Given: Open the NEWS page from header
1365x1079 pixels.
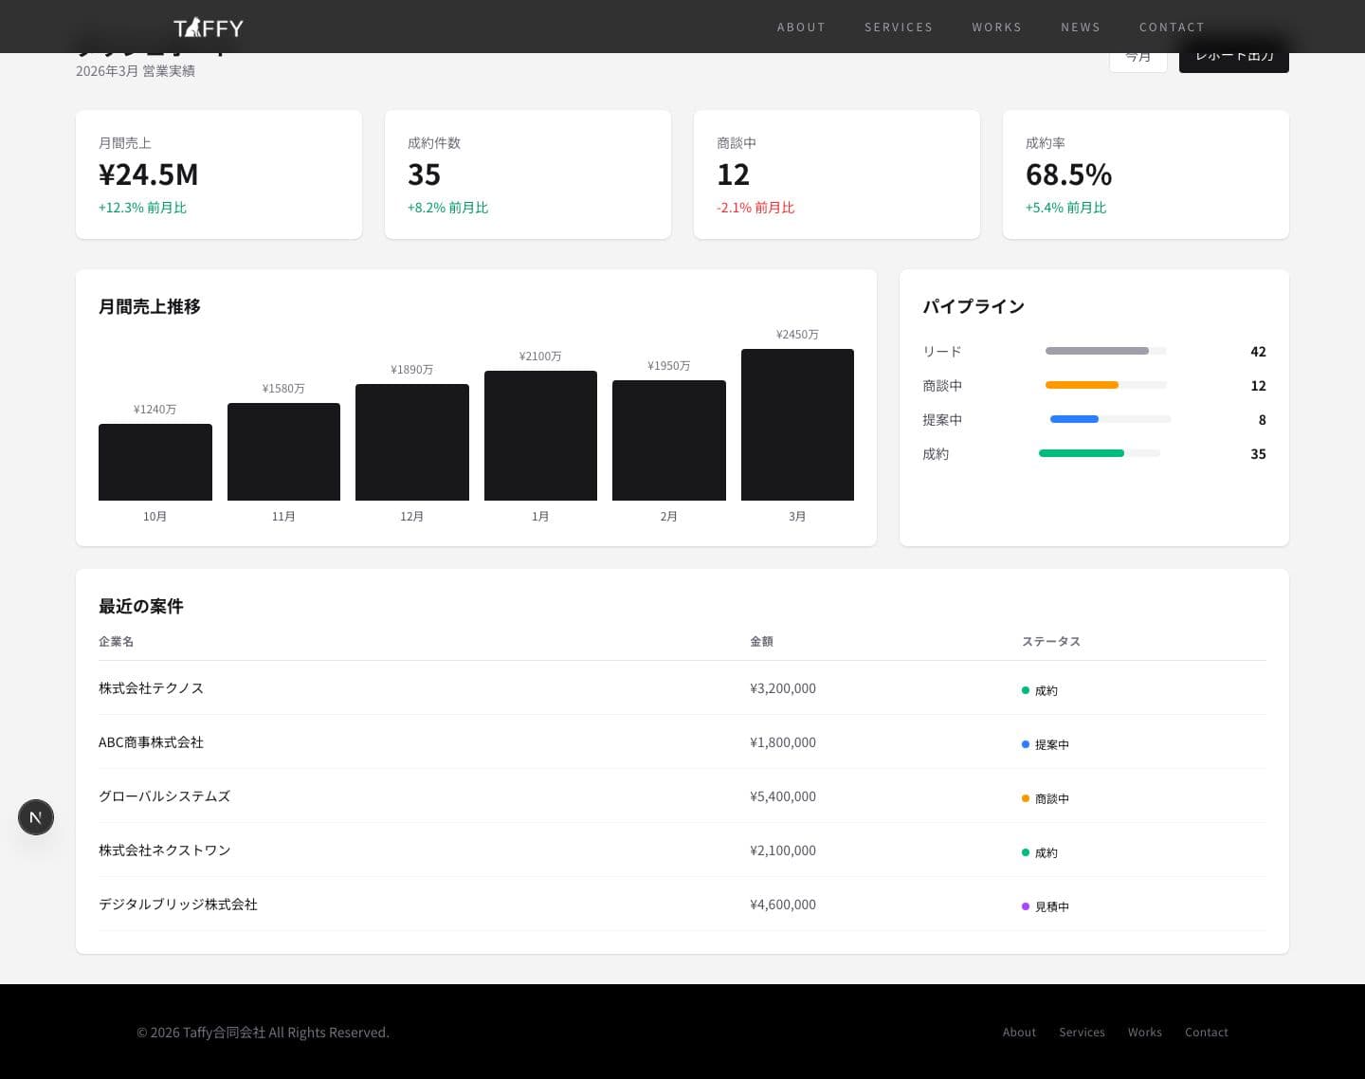Looking at the screenshot, I should [1080, 27].
